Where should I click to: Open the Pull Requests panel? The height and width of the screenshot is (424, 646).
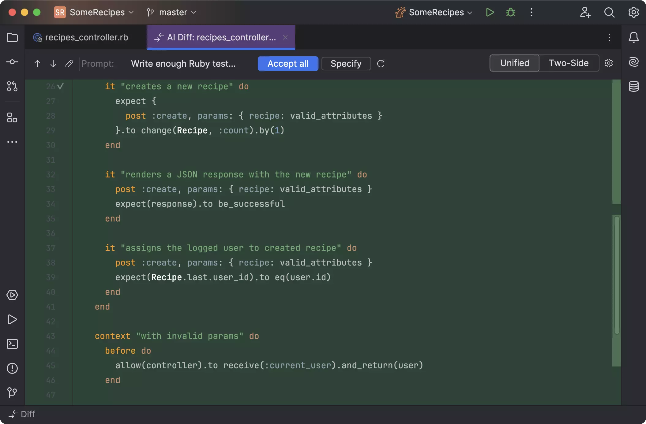[x=12, y=87]
